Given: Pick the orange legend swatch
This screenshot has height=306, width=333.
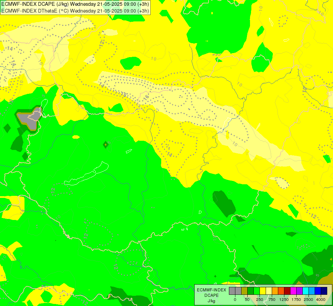Looking at the screenshot, I should 275,291.
